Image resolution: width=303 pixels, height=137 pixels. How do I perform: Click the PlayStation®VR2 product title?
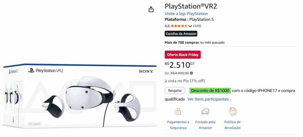[x=191, y=6]
